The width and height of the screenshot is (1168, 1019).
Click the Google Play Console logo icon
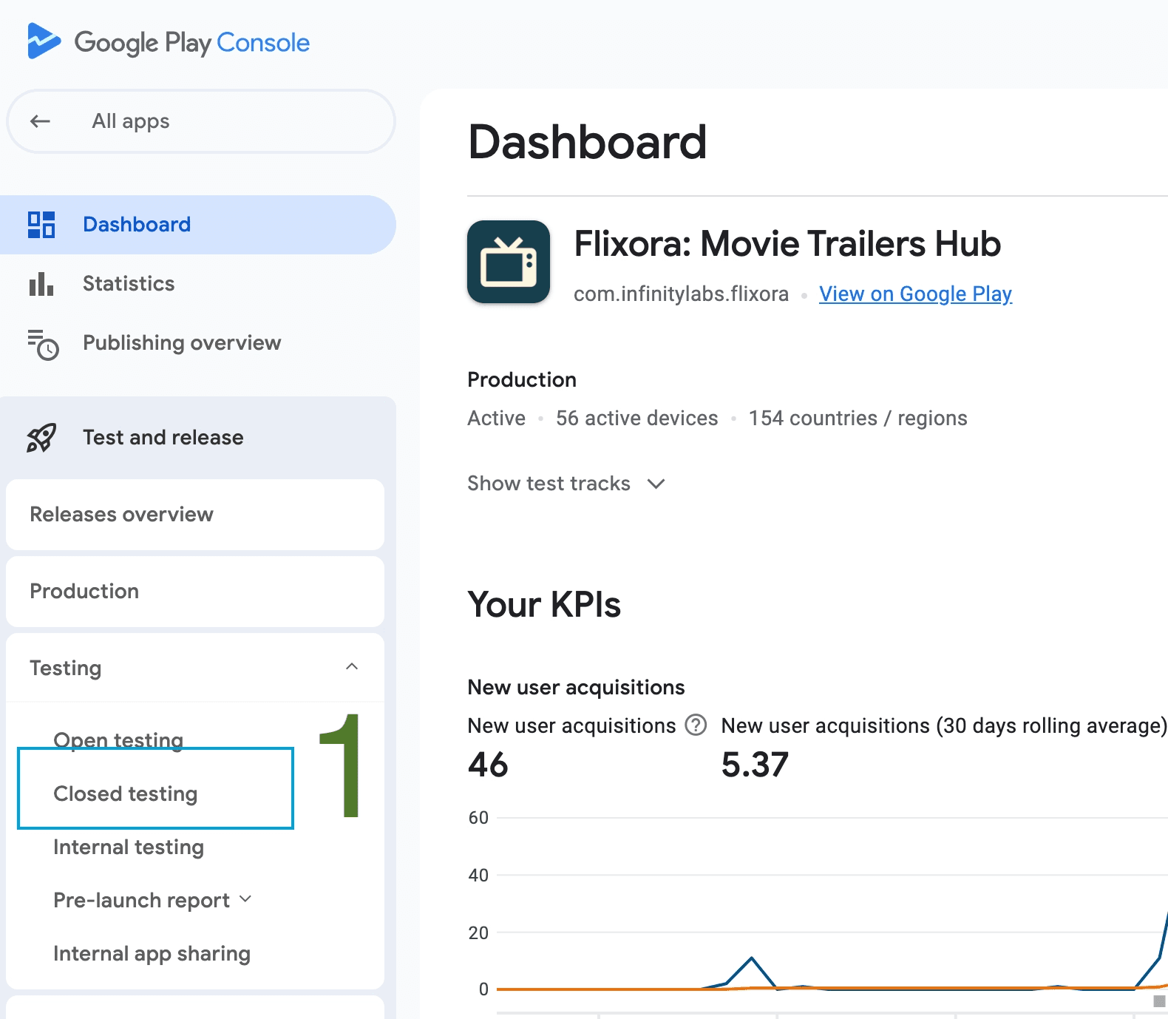pos(44,41)
